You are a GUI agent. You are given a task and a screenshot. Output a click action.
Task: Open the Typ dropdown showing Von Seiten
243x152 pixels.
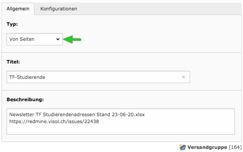[35, 39]
